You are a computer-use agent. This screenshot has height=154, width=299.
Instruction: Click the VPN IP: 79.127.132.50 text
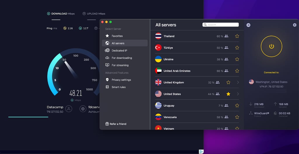coord(271,87)
